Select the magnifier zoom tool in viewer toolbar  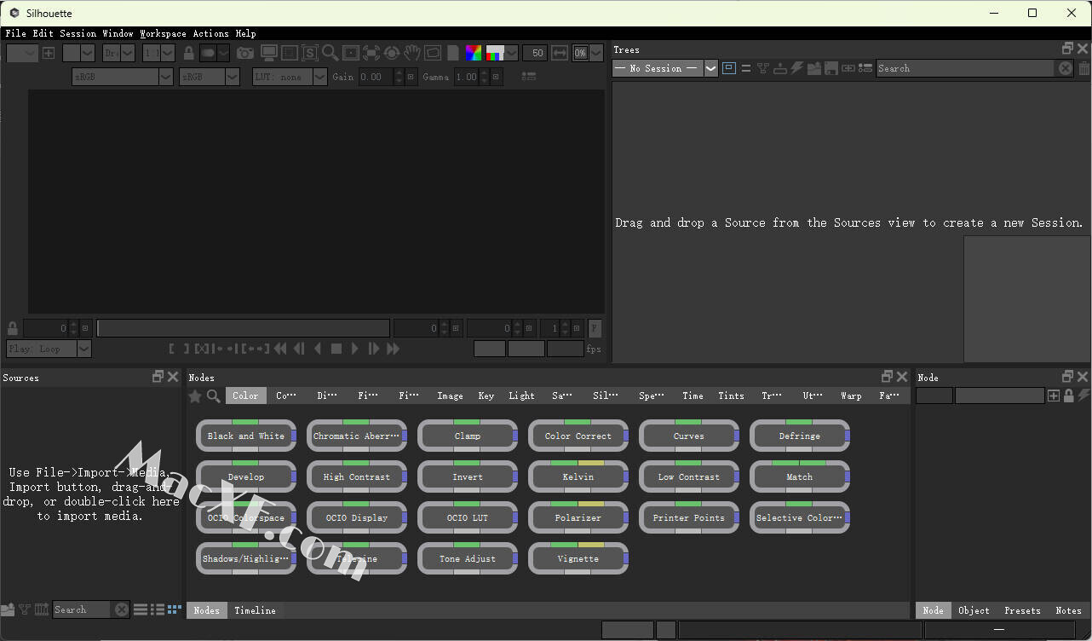(330, 53)
